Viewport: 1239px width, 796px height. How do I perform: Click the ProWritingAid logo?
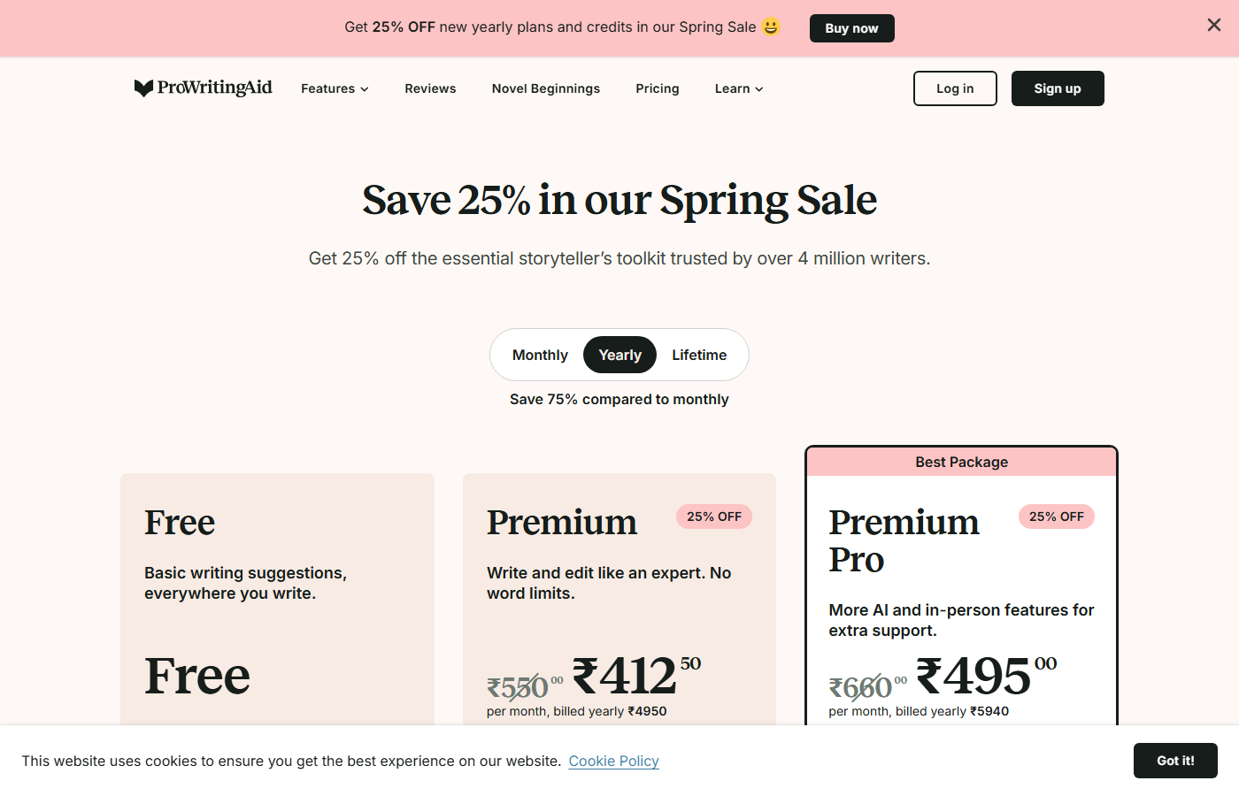pyautogui.click(x=203, y=88)
